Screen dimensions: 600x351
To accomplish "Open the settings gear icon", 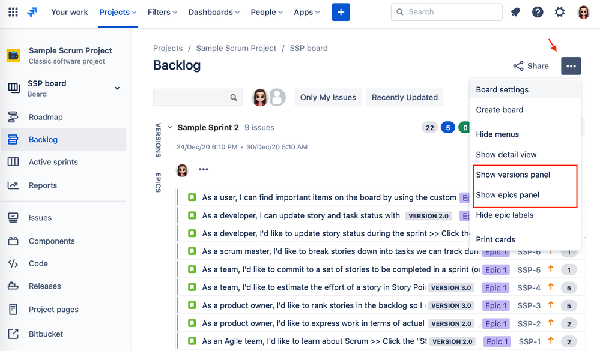I will [x=560, y=12].
